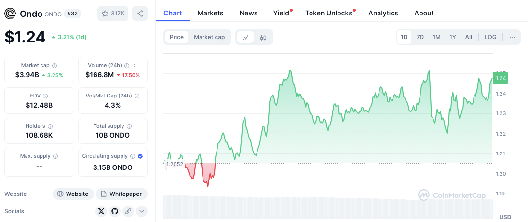Open the About tab

tap(424, 13)
